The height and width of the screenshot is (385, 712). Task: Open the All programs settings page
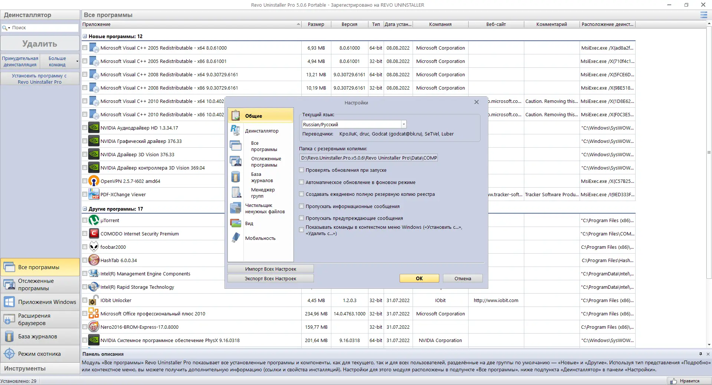coord(264,146)
